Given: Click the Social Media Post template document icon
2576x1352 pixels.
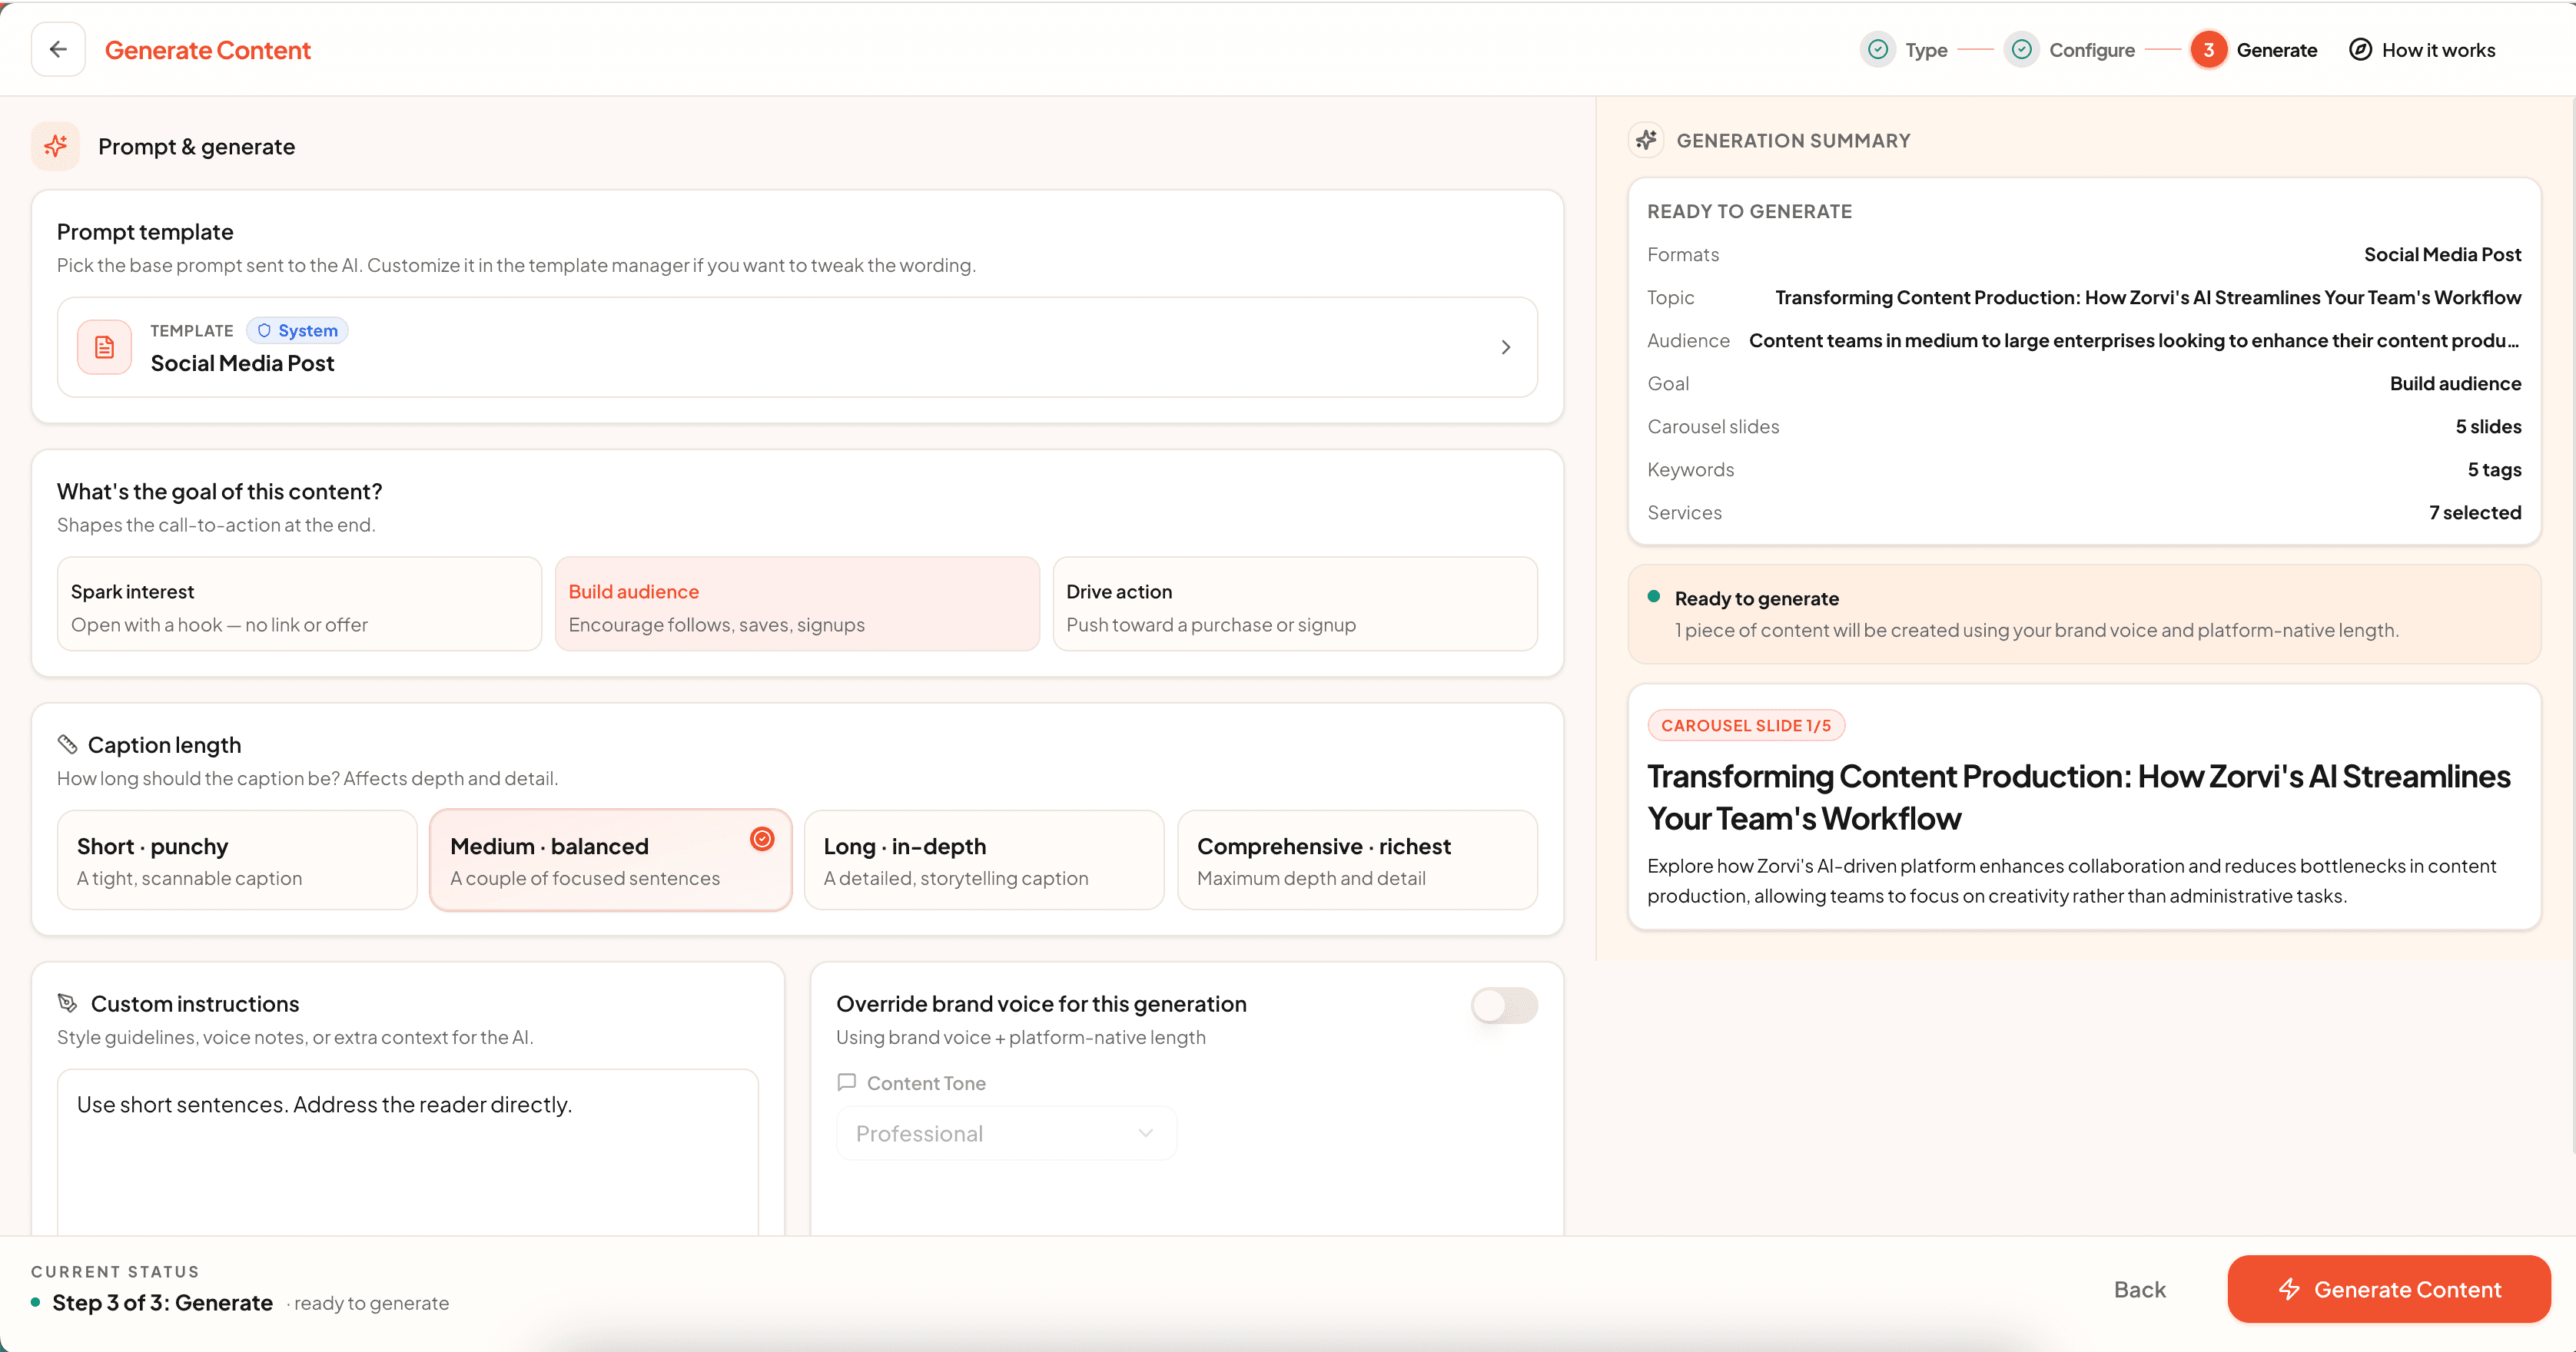Looking at the screenshot, I should pos(104,346).
